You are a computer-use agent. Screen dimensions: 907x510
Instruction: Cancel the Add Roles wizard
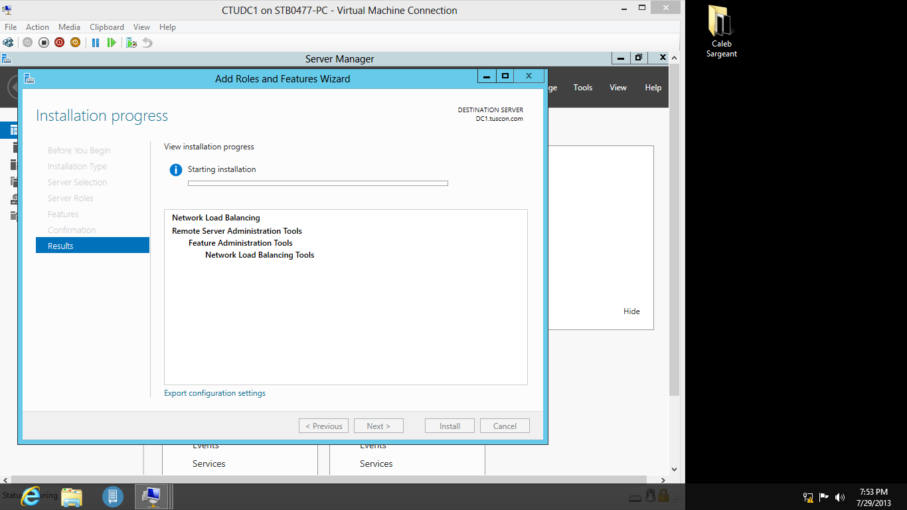coord(505,426)
